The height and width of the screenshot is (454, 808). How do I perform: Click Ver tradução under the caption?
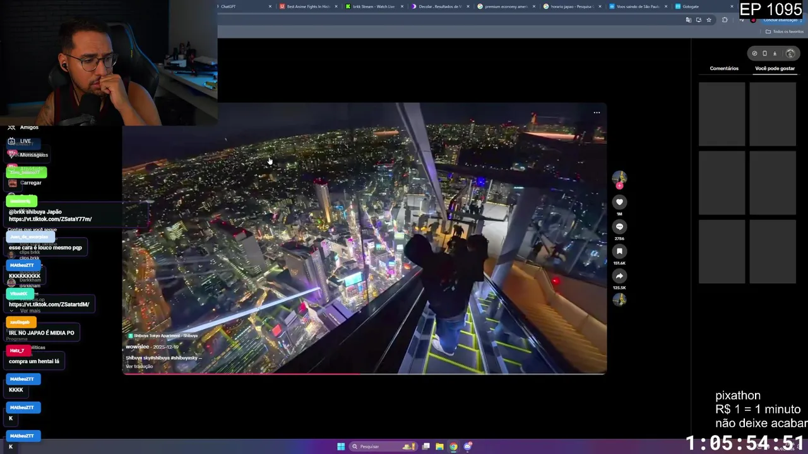click(139, 366)
